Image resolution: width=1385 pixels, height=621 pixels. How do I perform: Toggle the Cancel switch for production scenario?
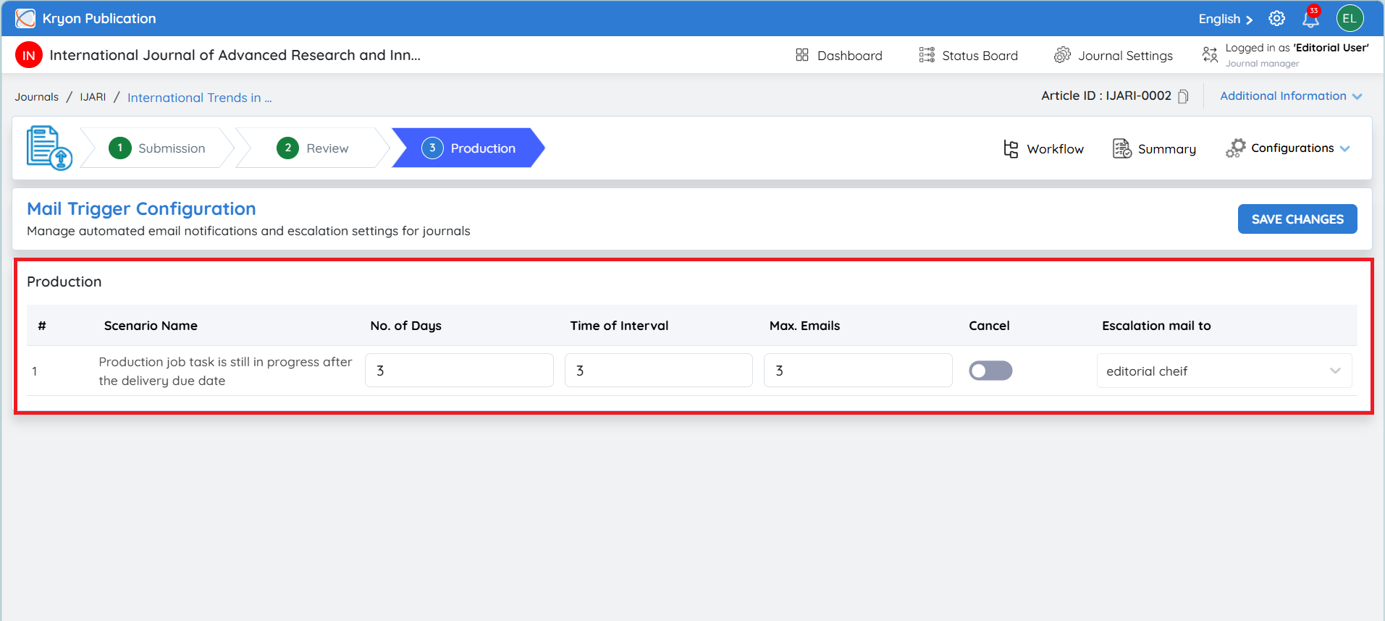pyautogui.click(x=990, y=371)
